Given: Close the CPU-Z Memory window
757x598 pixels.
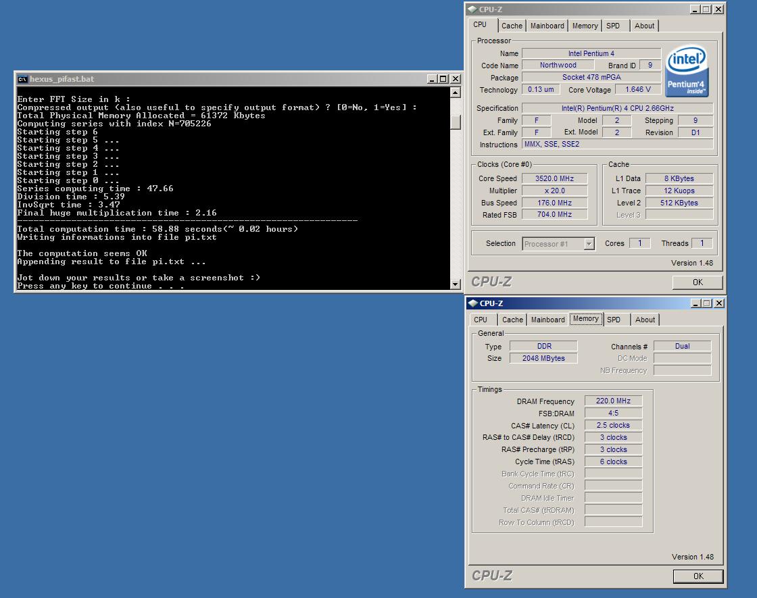Looking at the screenshot, I should pos(719,303).
